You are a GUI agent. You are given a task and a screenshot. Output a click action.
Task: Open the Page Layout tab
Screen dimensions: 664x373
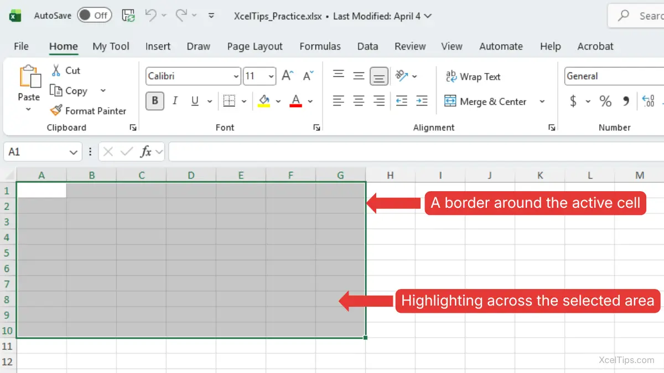click(255, 46)
